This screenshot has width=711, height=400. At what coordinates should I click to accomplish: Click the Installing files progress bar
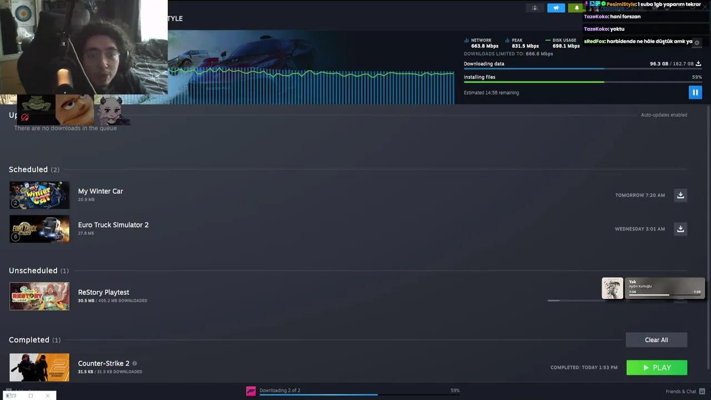coord(583,82)
